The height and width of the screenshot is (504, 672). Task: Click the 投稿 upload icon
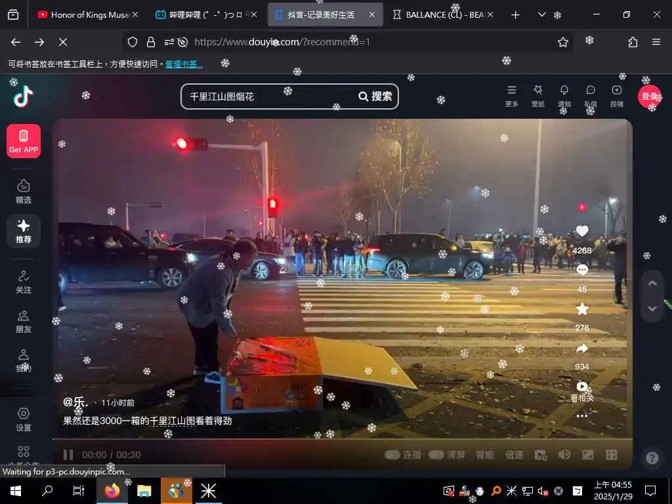pyautogui.click(x=617, y=96)
